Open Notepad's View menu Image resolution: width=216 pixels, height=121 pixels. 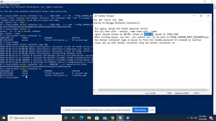point(115,20)
